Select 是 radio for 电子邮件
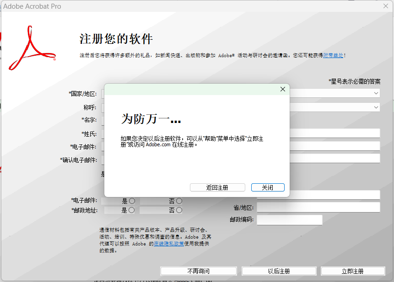 click(x=132, y=201)
